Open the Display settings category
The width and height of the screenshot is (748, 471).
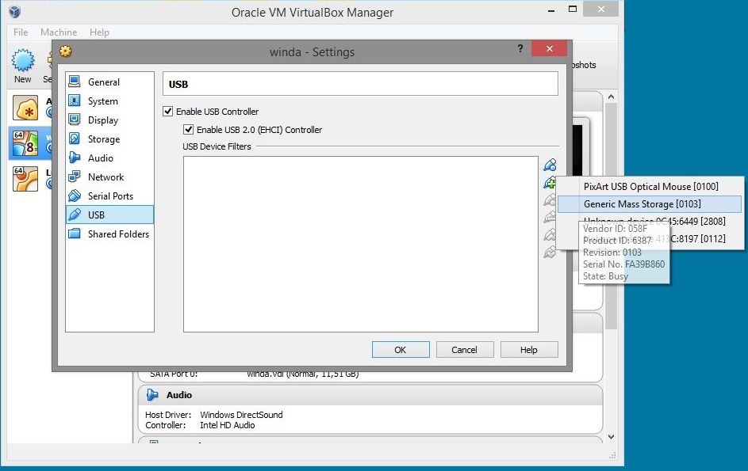pos(109,120)
